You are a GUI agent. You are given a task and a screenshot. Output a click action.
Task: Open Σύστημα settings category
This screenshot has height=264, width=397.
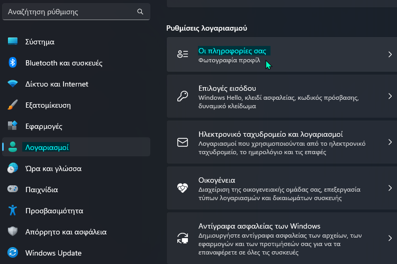[x=76, y=42]
